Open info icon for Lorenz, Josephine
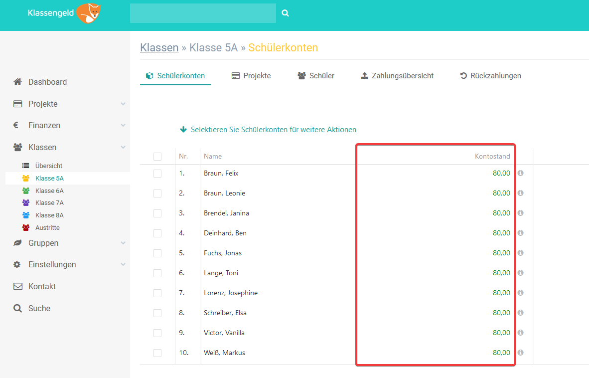Image resolution: width=589 pixels, height=378 pixels. click(521, 292)
